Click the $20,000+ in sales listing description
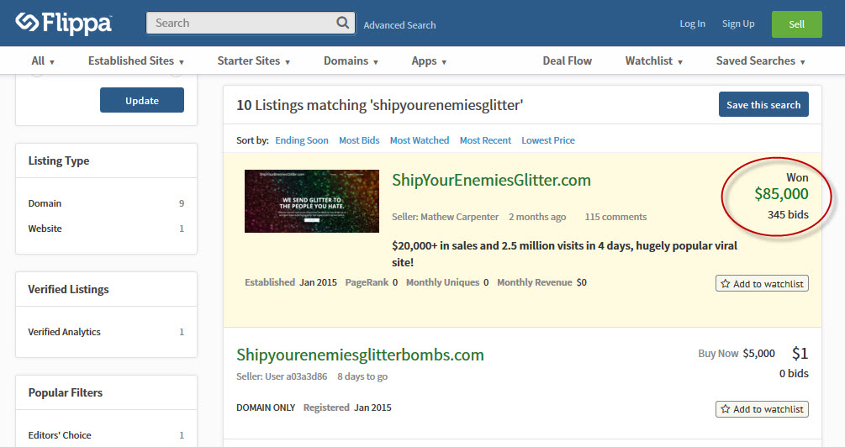 [564, 254]
